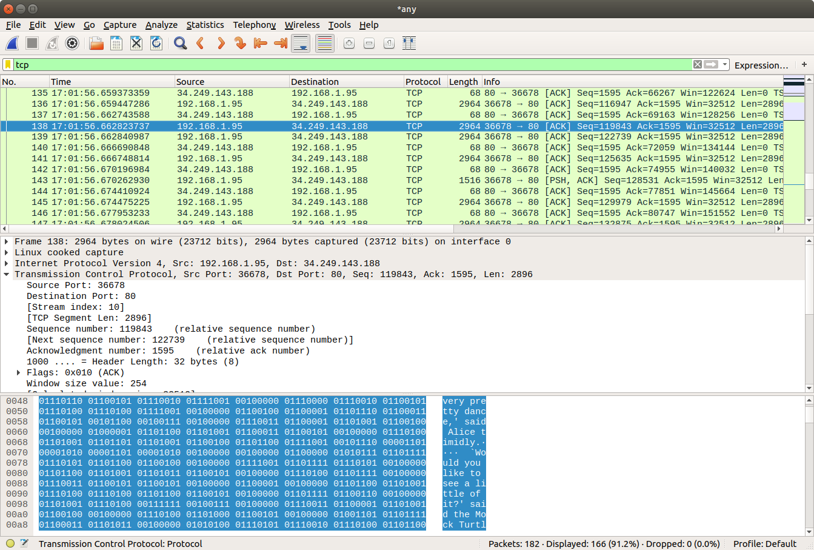Open the recent display filters dropdown
The width and height of the screenshot is (814, 550).
click(x=725, y=64)
